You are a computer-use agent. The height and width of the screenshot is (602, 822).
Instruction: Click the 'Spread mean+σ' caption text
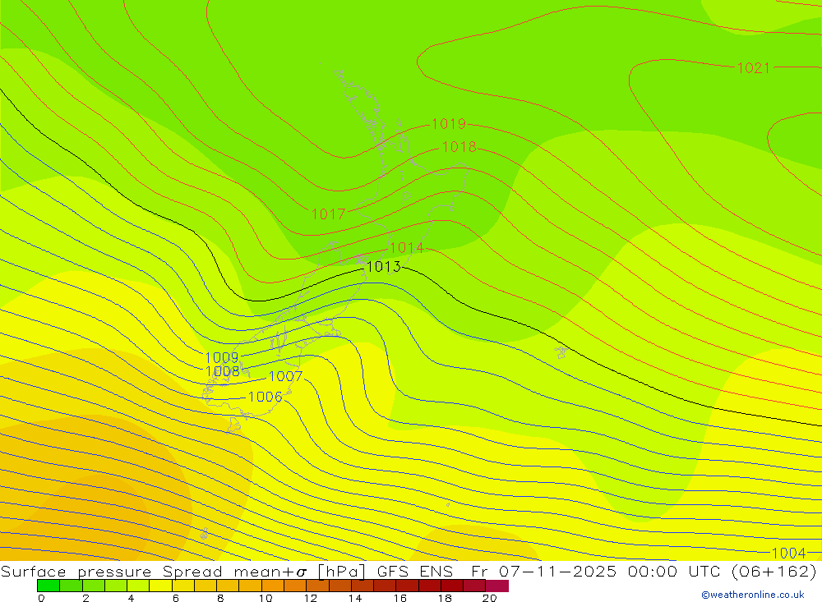tap(234, 571)
